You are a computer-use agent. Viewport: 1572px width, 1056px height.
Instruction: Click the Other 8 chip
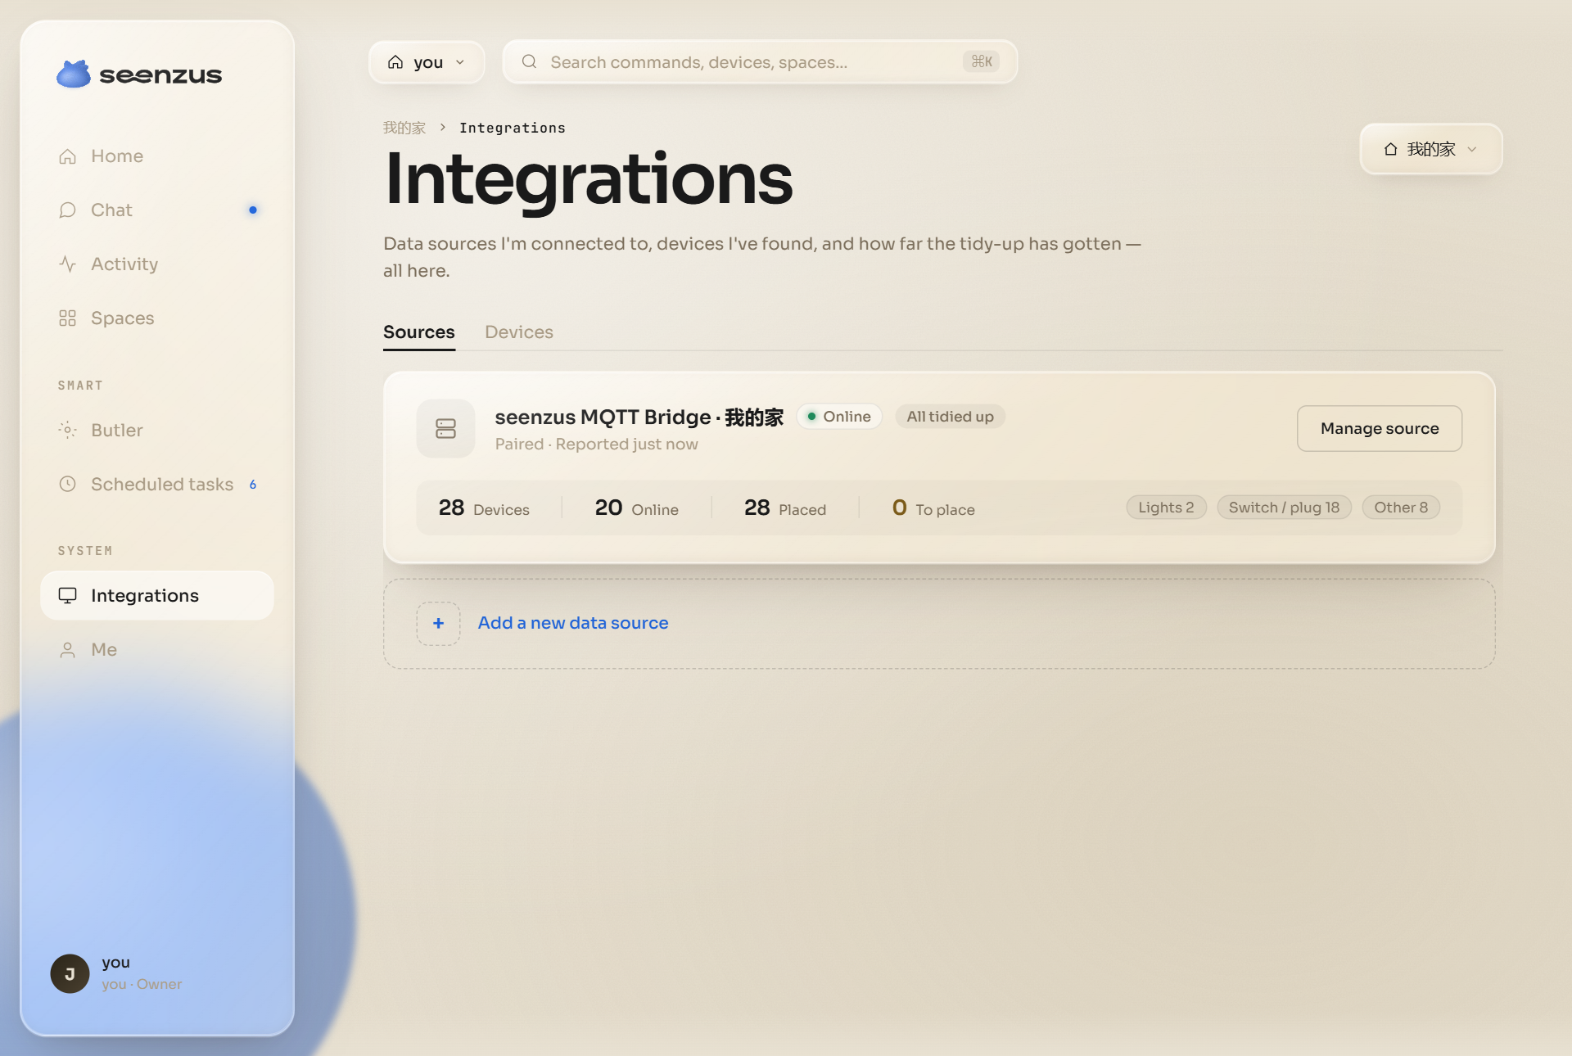click(1401, 508)
